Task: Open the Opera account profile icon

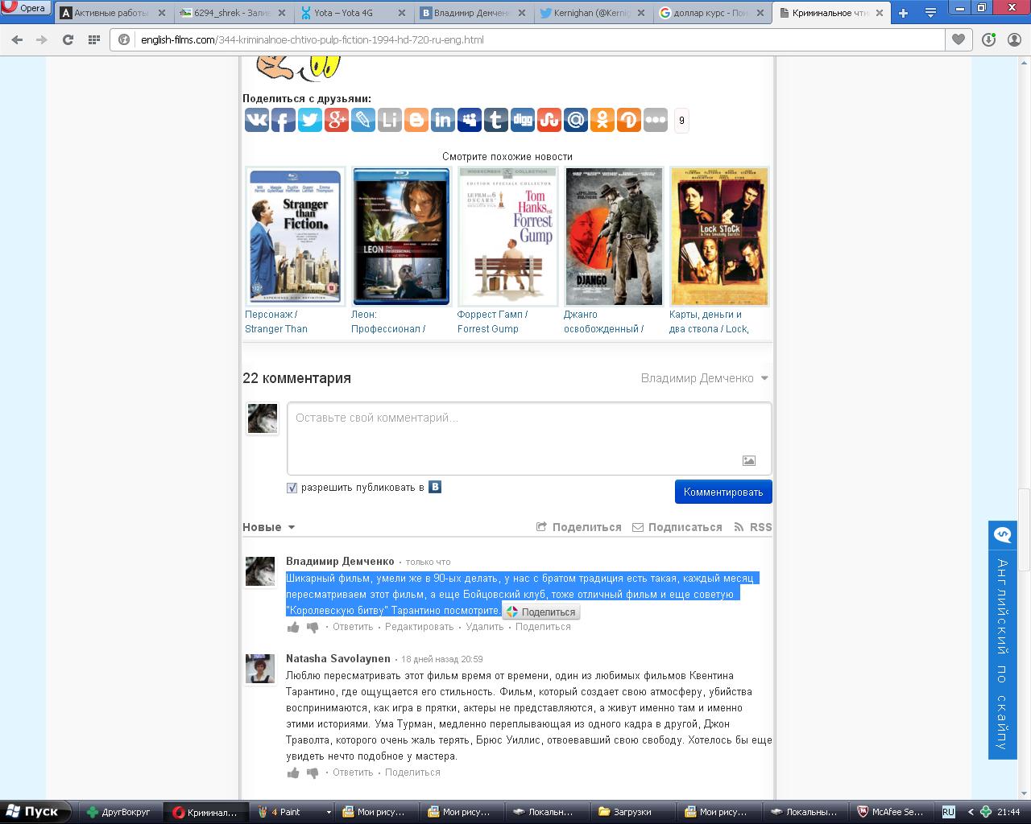Action: point(1015,39)
